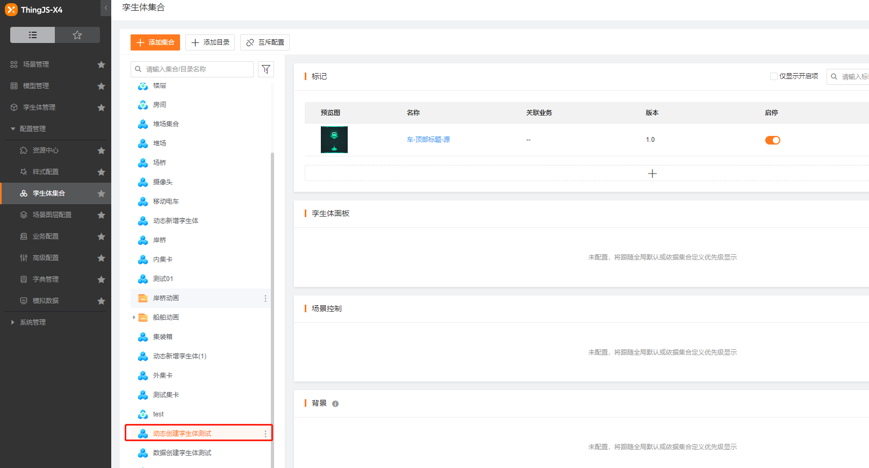
Task: Click the 岸桥动画 folder icon
Action: coord(143,298)
